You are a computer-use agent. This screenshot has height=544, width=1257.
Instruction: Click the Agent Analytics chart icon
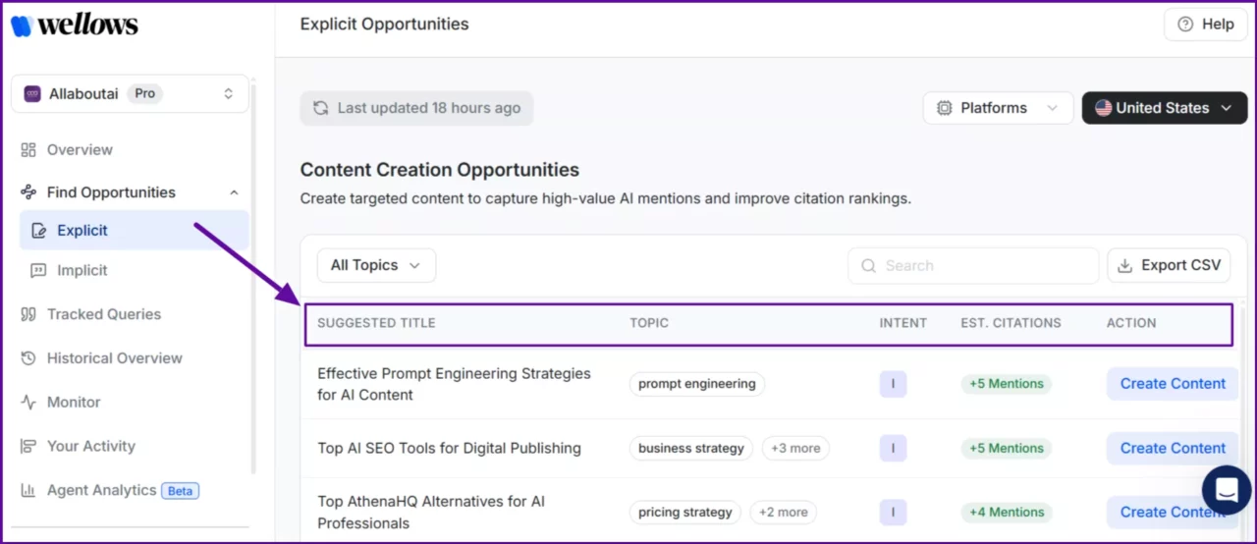[28, 490]
